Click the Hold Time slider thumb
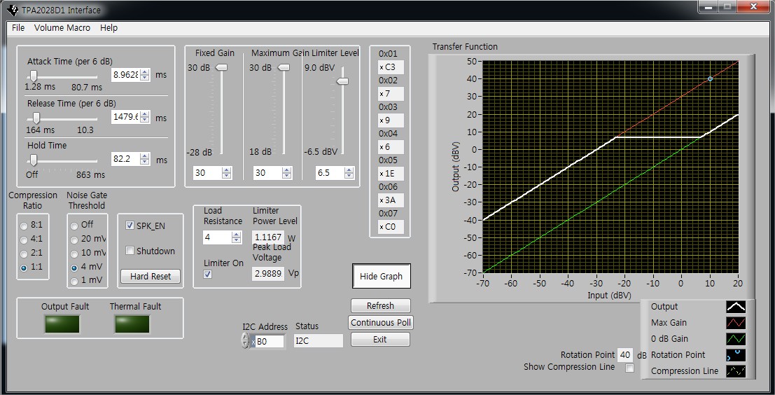The height and width of the screenshot is (395, 775). pos(33,160)
